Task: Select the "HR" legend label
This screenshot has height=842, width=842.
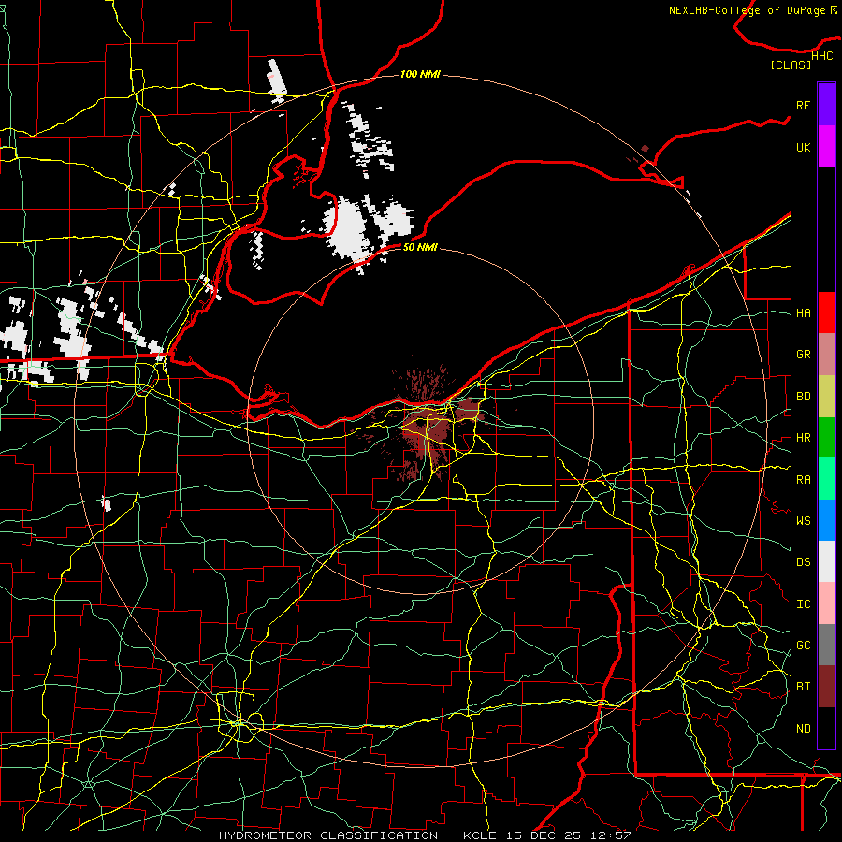Action: coord(803,438)
